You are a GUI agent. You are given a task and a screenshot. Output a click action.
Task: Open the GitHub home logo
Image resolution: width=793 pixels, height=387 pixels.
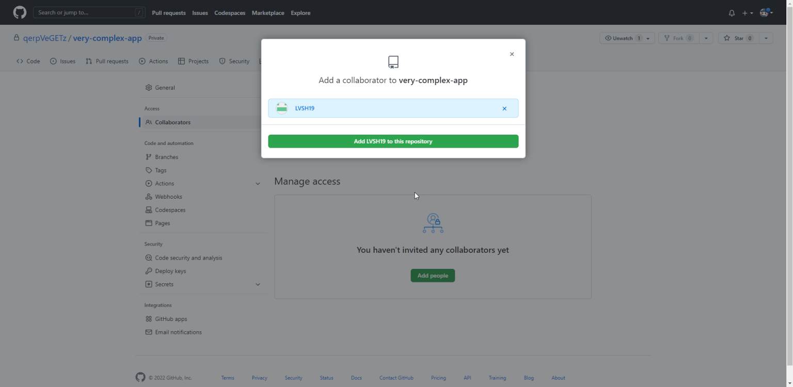pyautogui.click(x=20, y=12)
